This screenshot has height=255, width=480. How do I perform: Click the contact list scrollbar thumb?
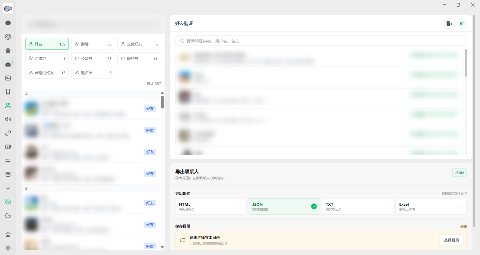coord(162,102)
